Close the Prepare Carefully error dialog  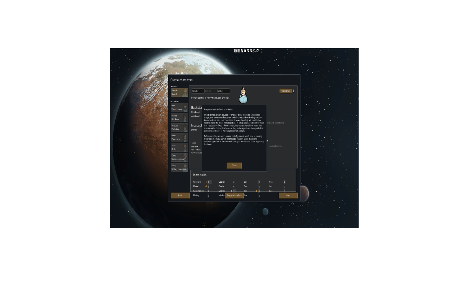(234, 166)
